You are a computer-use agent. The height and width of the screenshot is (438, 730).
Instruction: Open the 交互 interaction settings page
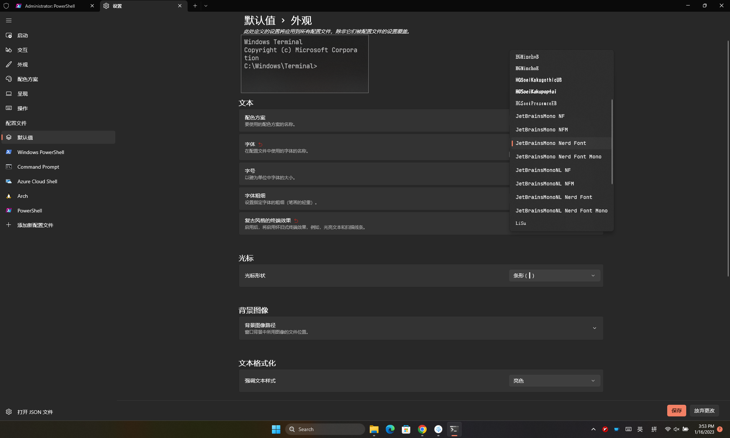tap(58, 50)
